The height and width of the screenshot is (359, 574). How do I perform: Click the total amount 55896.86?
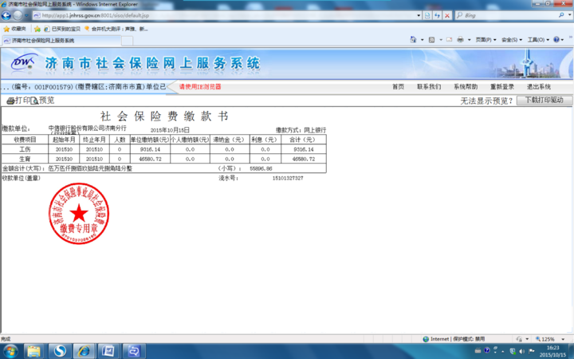pos(261,168)
